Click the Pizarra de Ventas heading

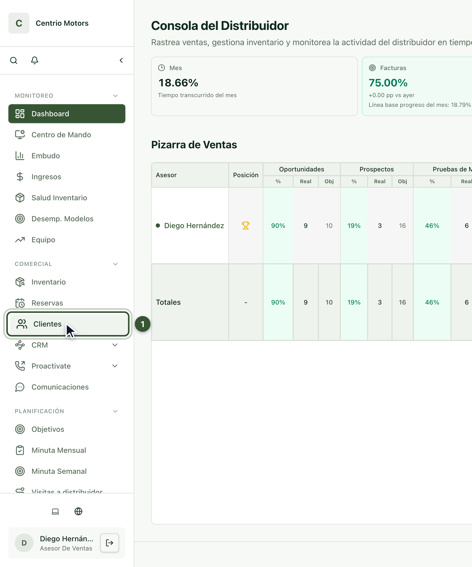[x=194, y=145]
